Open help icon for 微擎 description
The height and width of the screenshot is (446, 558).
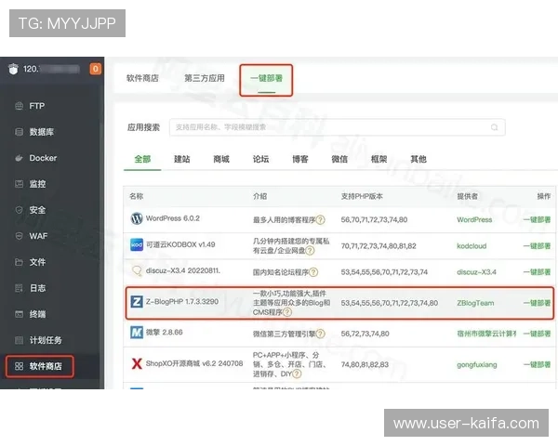point(320,334)
